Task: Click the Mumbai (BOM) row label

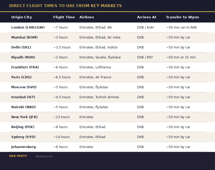Action: coord(24,37)
